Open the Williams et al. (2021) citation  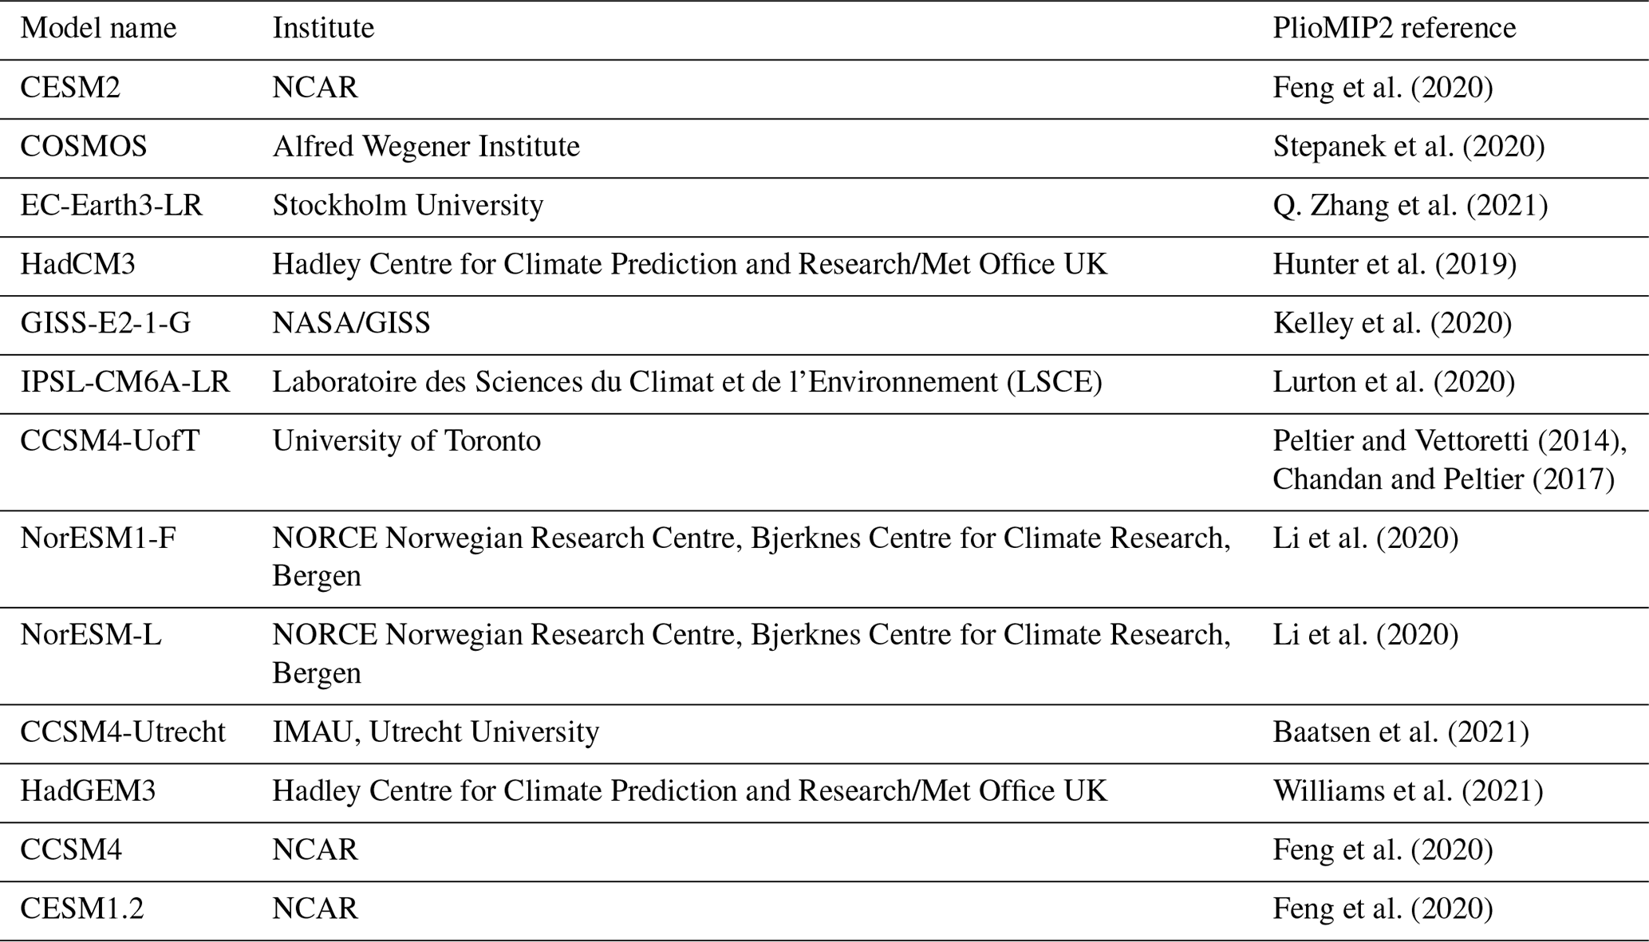[x=1407, y=790]
